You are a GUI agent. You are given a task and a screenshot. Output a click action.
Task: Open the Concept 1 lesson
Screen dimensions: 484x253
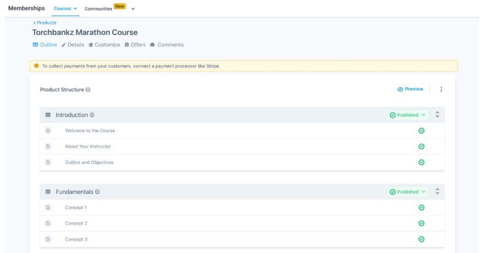(x=76, y=207)
